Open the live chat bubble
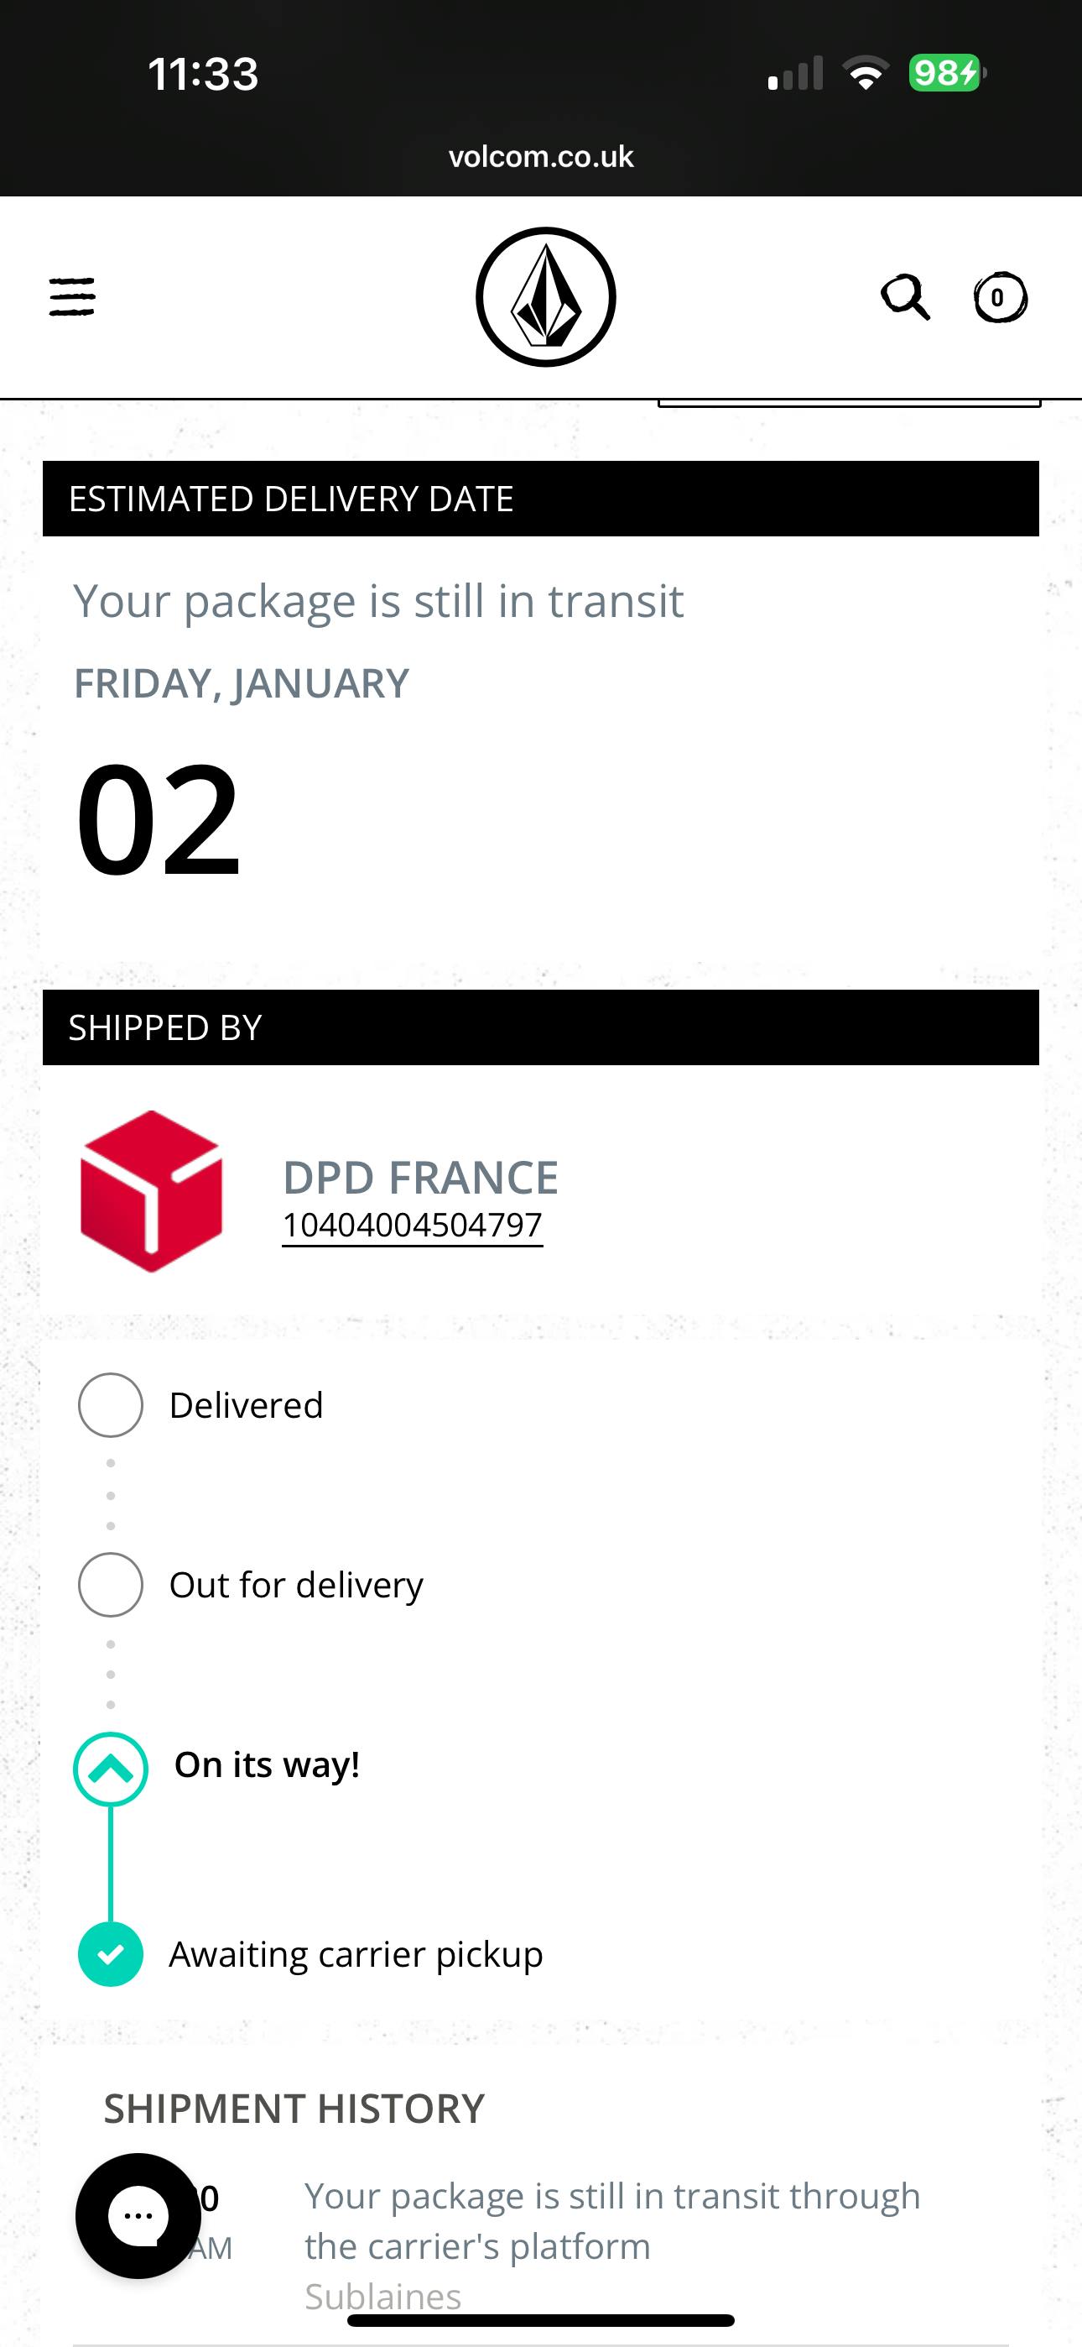Image resolution: width=1082 pixels, height=2347 pixels. coord(137,2215)
